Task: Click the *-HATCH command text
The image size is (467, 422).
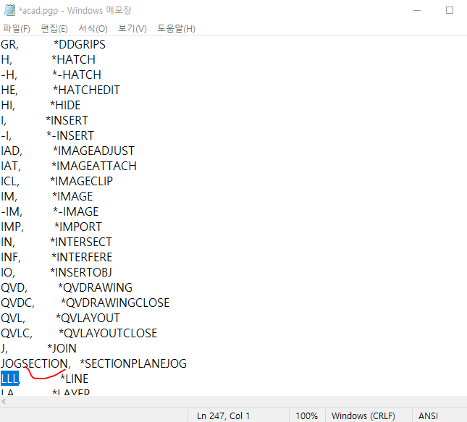Action: (77, 75)
